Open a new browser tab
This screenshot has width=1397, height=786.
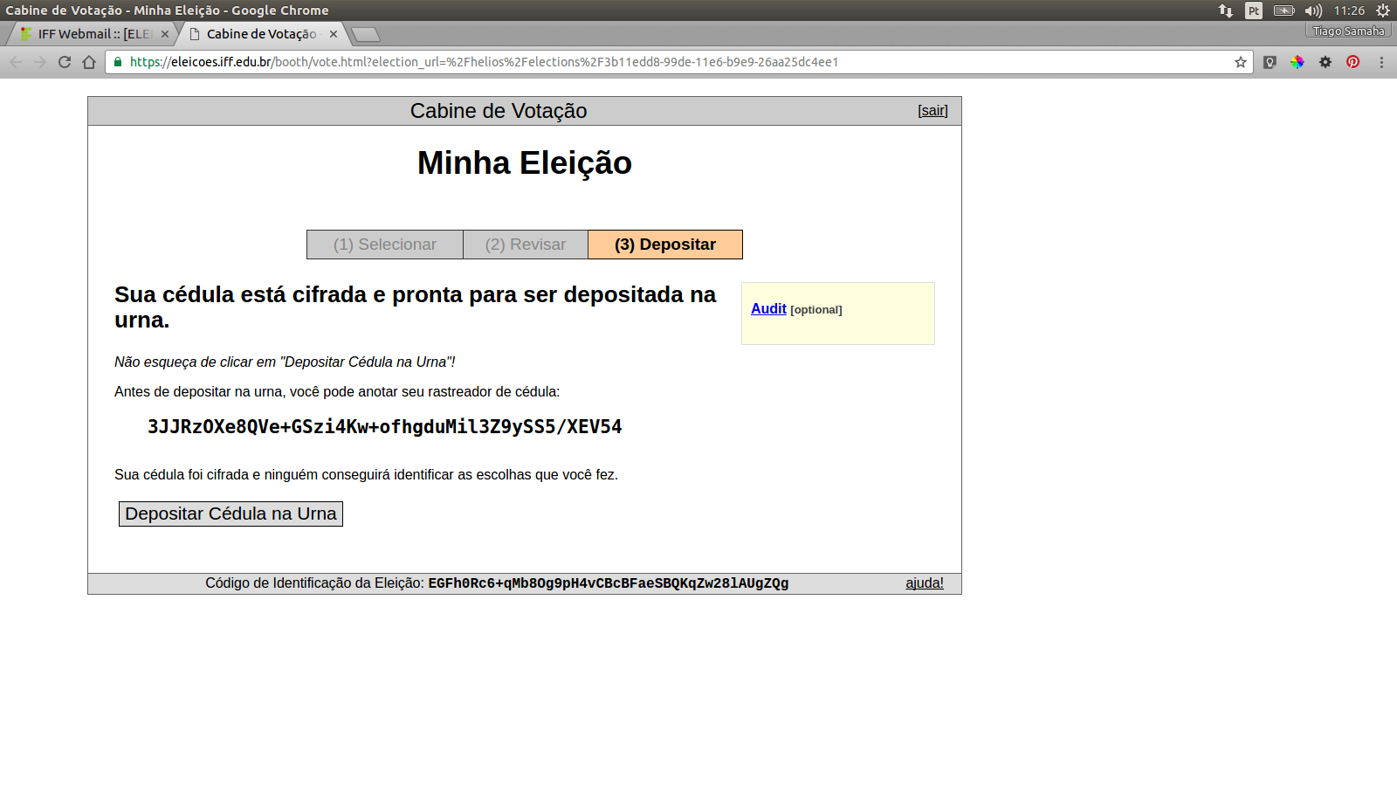366,34
